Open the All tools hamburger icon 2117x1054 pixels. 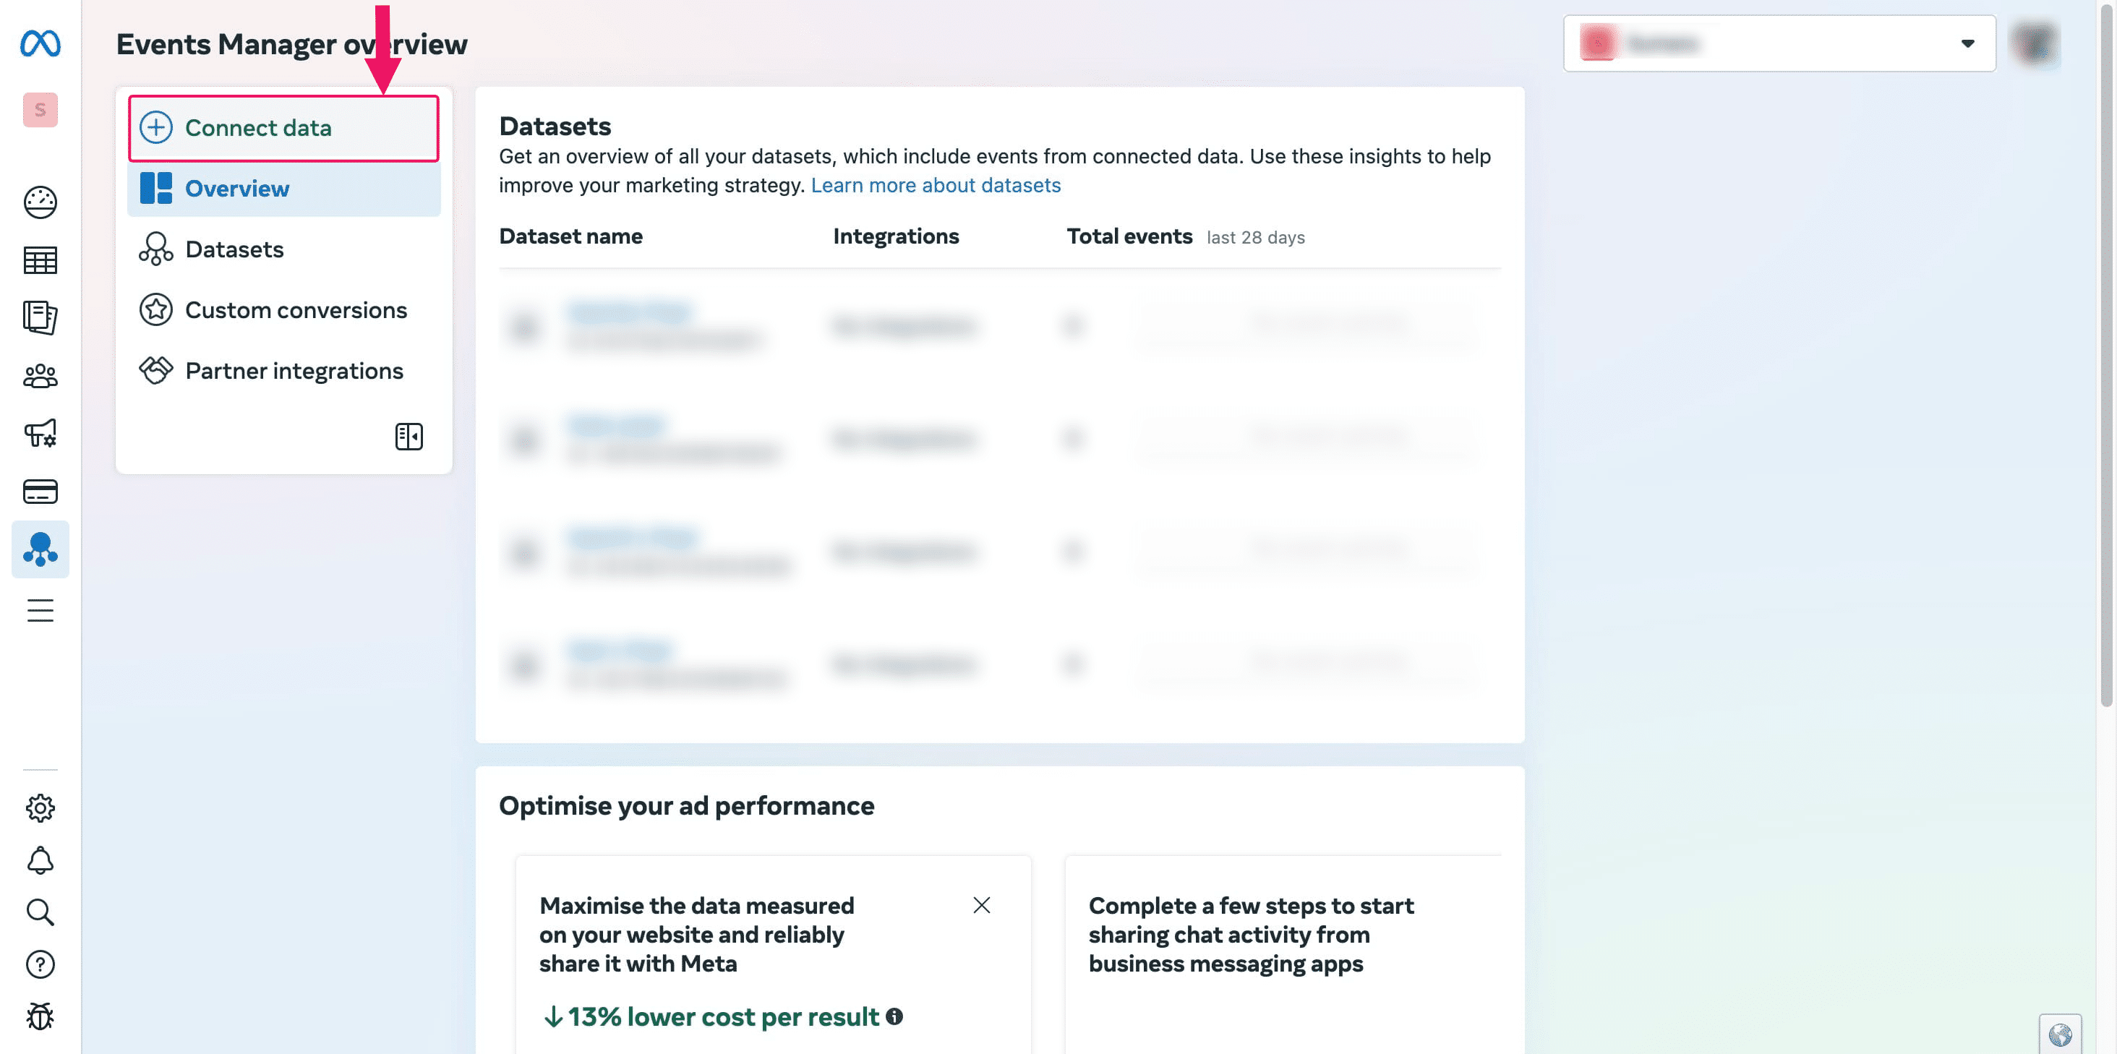coord(40,610)
